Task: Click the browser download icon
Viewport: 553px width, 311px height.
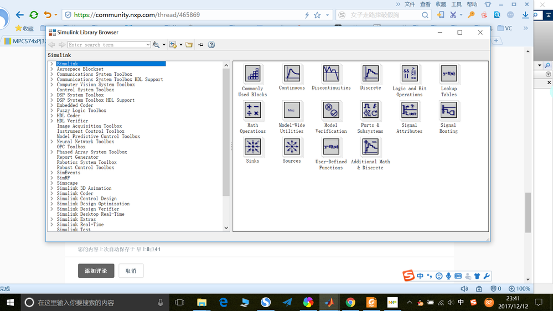Action: point(525,15)
